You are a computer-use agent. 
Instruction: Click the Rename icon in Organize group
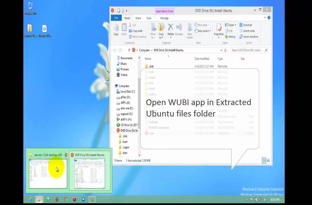click(x=179, y=27)
